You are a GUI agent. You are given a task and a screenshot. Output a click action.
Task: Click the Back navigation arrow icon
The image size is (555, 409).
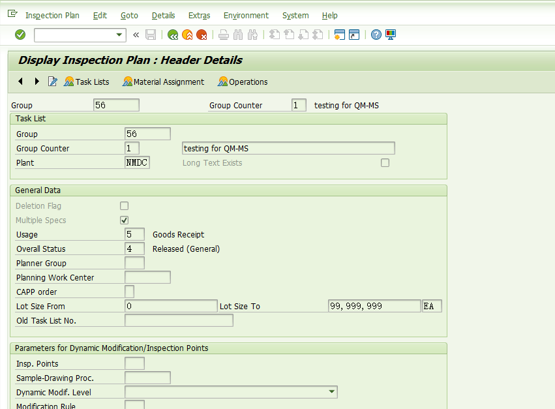pyautogui.click(x=172, y=35)
